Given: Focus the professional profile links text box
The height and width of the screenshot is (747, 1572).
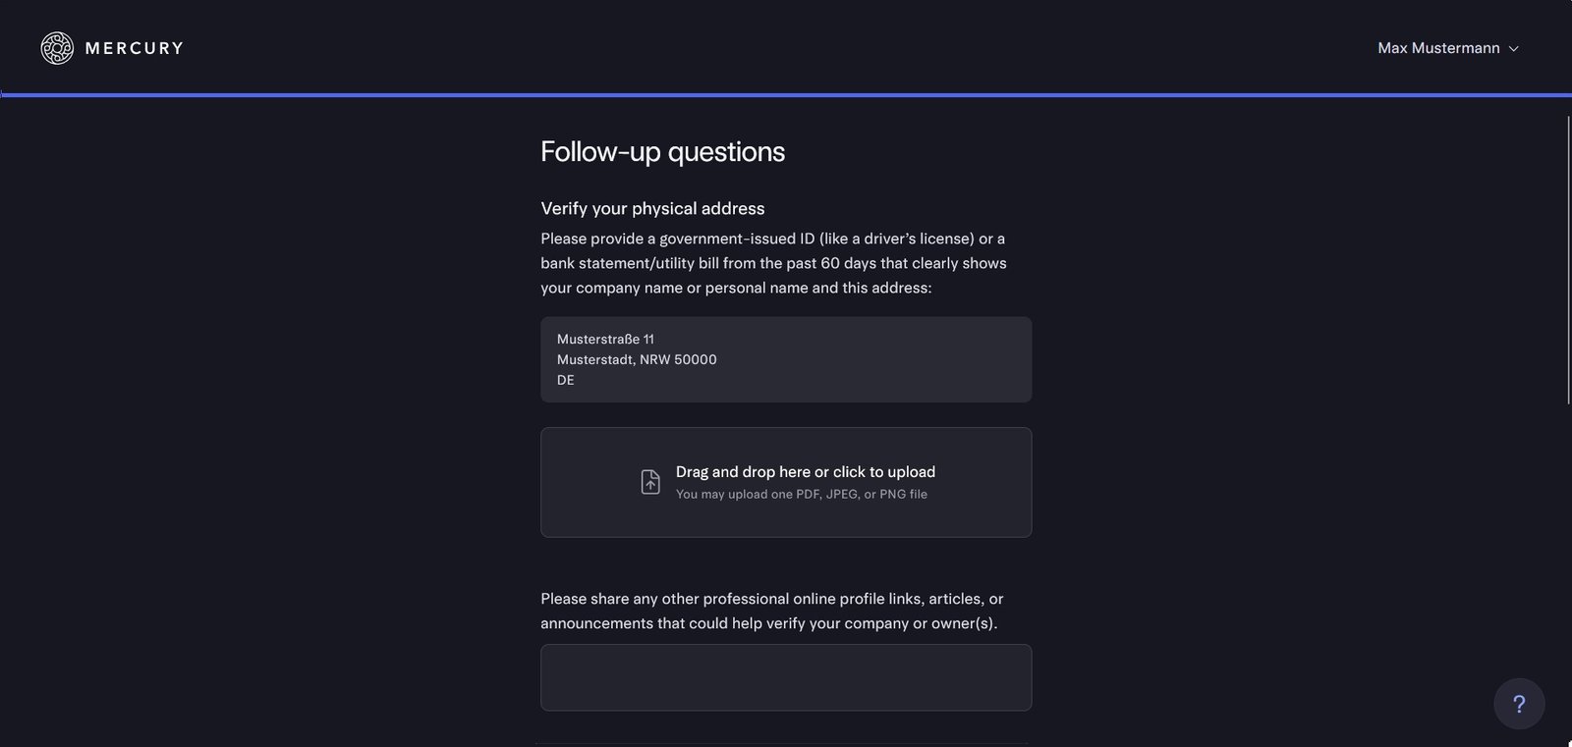Looking at the screenshot, I should point(786,677).
